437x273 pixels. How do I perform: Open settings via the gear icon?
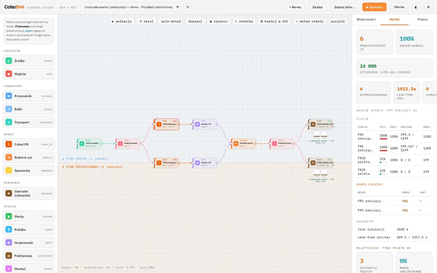point(428,7)
